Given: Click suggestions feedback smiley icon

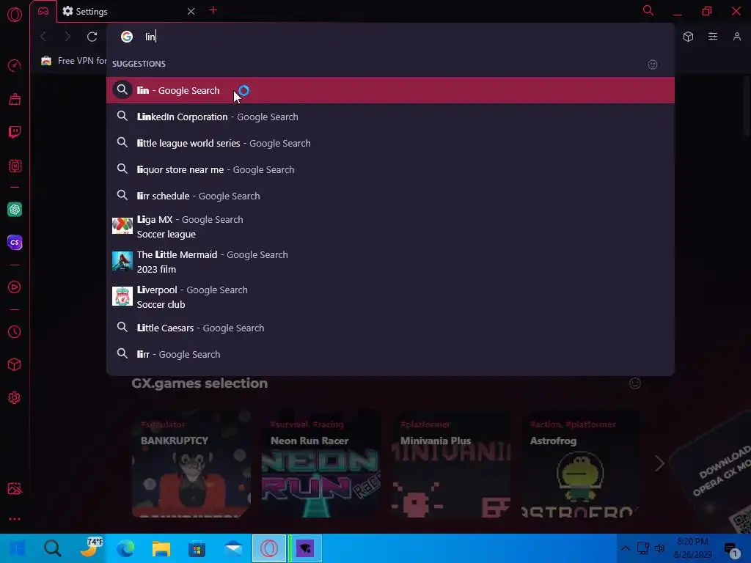Looking at the screenshot, I should coord(653,65).
